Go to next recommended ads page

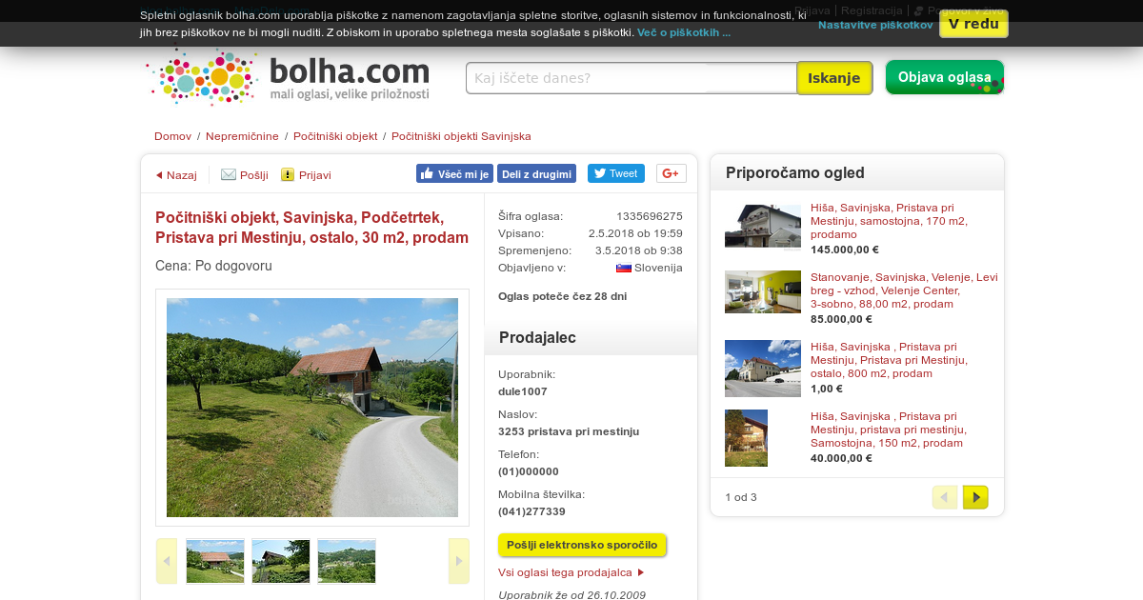(x=975, y=497)
